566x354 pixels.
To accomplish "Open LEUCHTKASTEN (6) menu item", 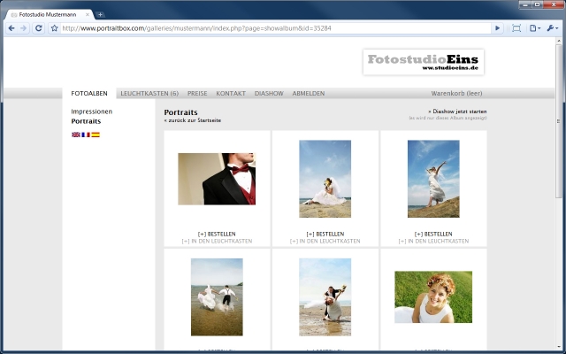I will coord(149,93).
